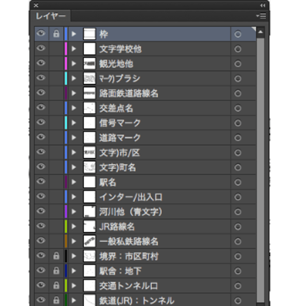Expand the 河川他（青文字） layer
Screen dimensions: 306x306
(74, 212)
